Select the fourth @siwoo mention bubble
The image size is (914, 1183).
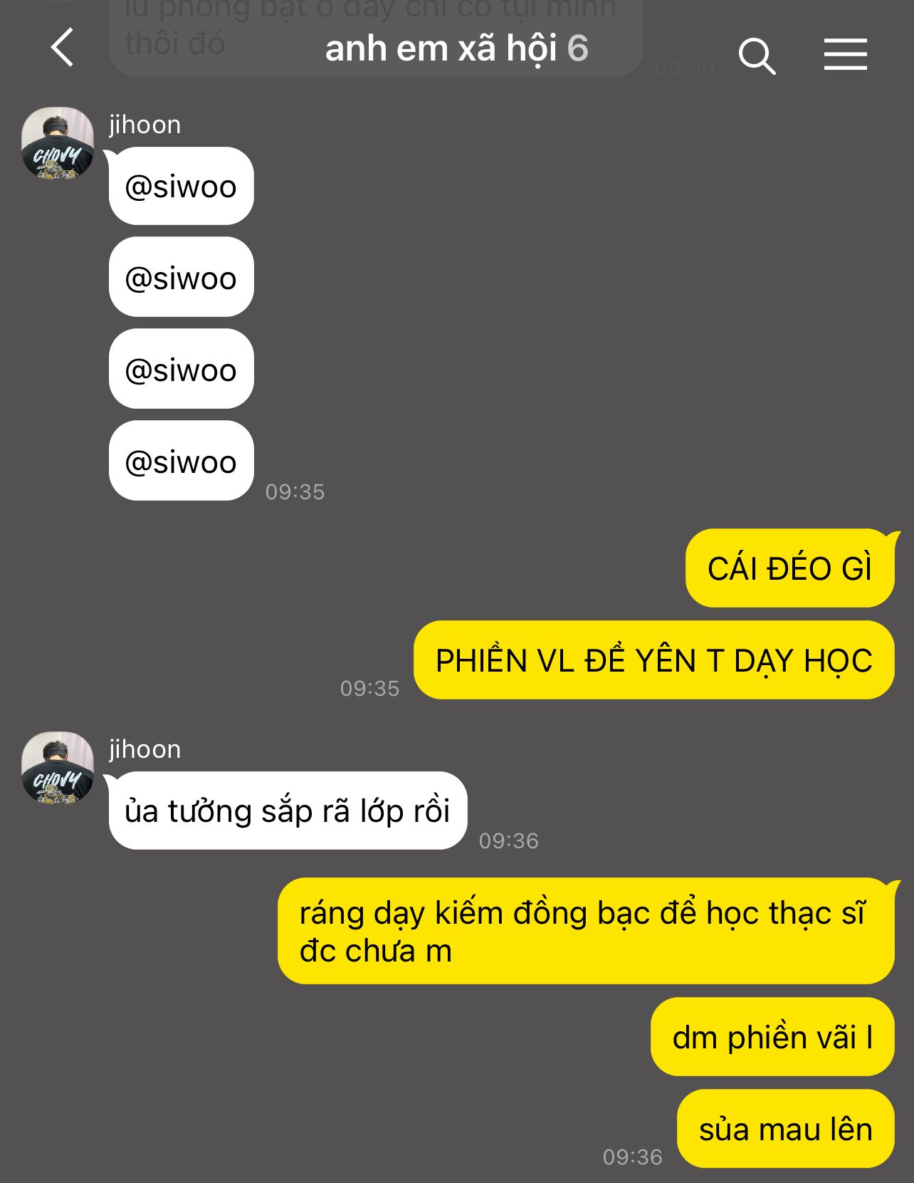(x=182, y=461)
